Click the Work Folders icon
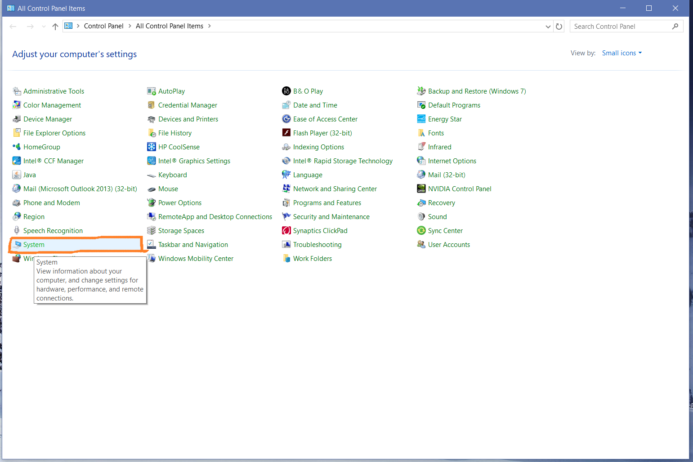Image resolution: width=693 pixels, height=462 pixels. click(x=286, y=259)
